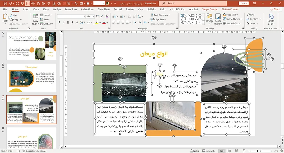Center the text
The height and width of the screenshot is (153, 284).
(x=118, y=22)
